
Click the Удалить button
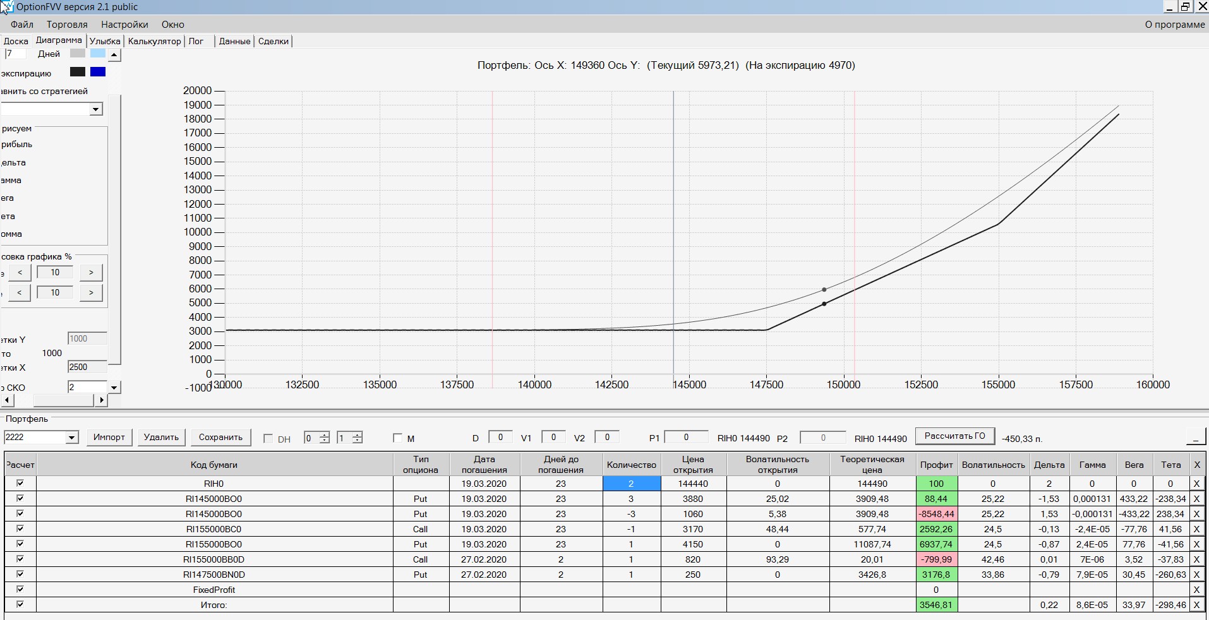point(161,438)
